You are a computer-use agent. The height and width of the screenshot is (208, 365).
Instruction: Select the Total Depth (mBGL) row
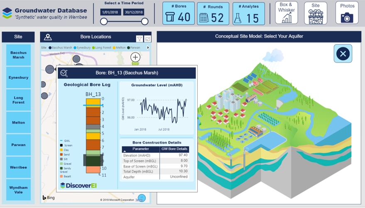[155, 171]
